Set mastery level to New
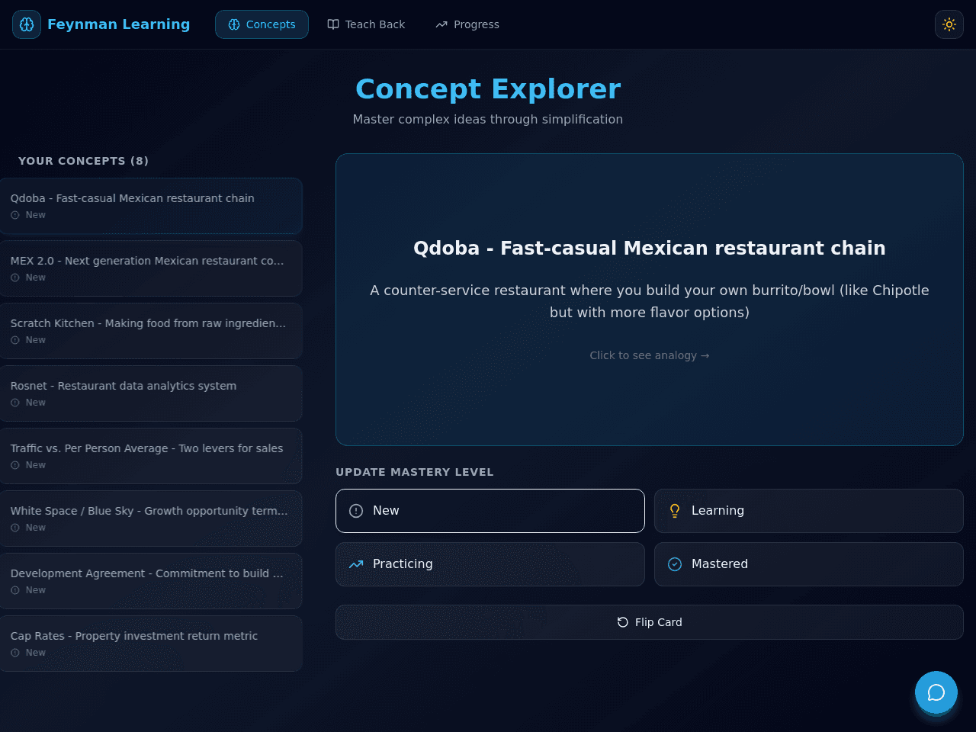The height and width of the screenshot is (732, 976). [490, 511]
